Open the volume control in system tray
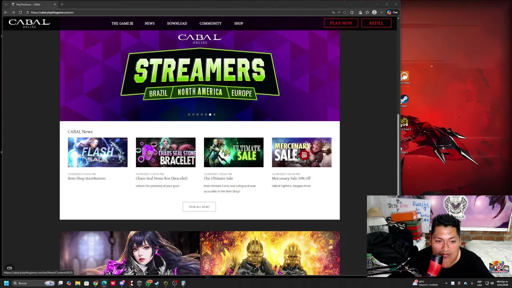The width and height of the screenshot is (512, 288). click(492, 283)
